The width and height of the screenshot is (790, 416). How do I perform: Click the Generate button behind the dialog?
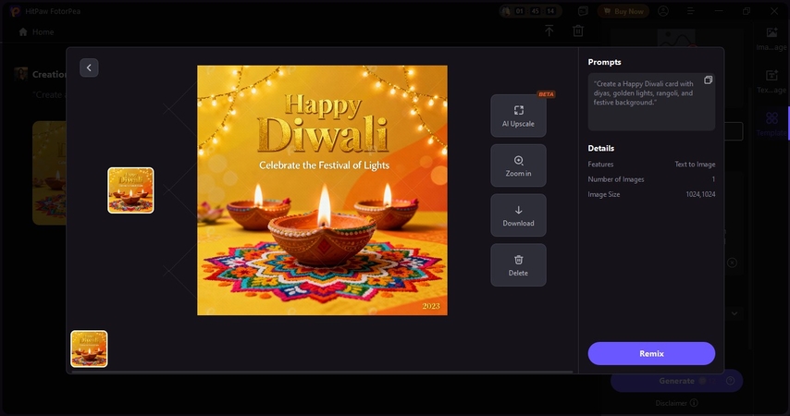click(x=676, y=381)
